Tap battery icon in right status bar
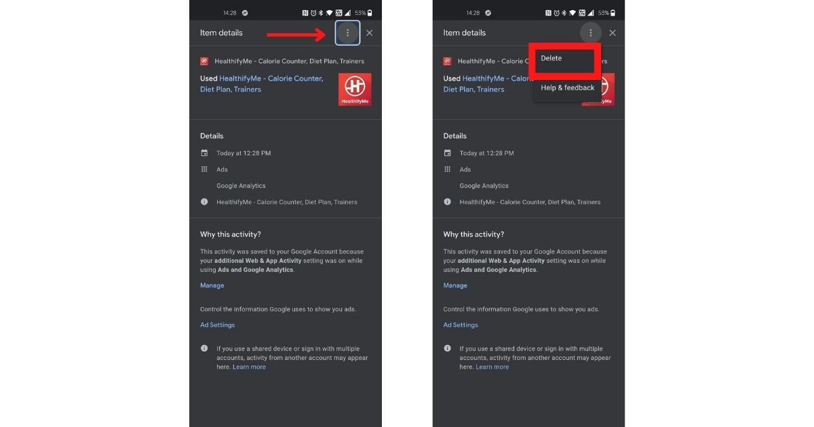Viewport: 814px width, 427px height. tap(613, 13)
